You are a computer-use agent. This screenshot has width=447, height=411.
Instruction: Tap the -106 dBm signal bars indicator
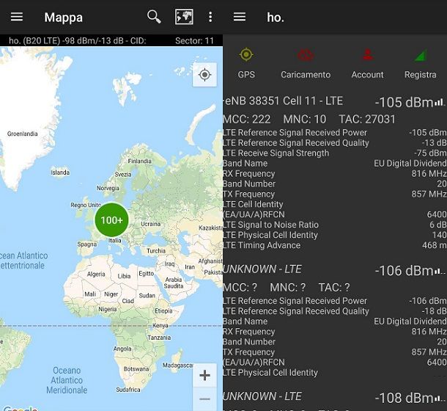tap(439, 271)
